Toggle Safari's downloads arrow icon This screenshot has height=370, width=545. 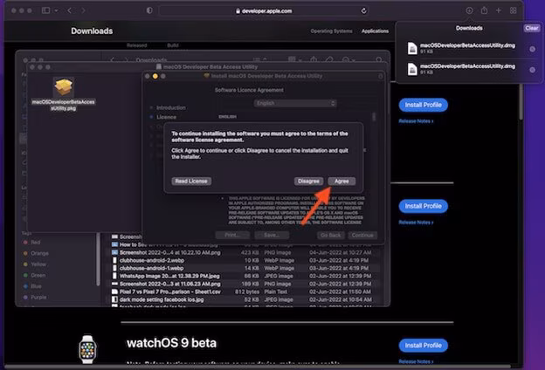[469, 10]
